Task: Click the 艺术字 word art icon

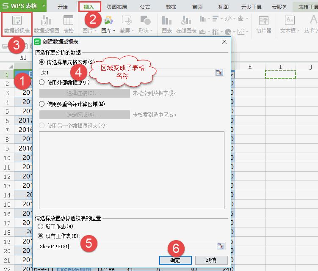Action: tap(313, 20)
